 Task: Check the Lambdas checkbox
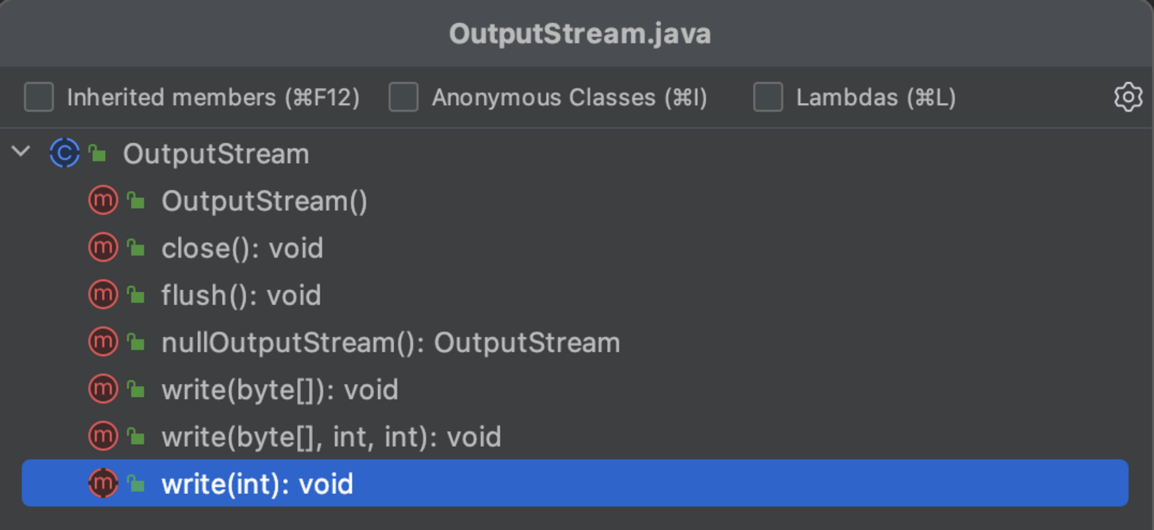tap(768, 97)
